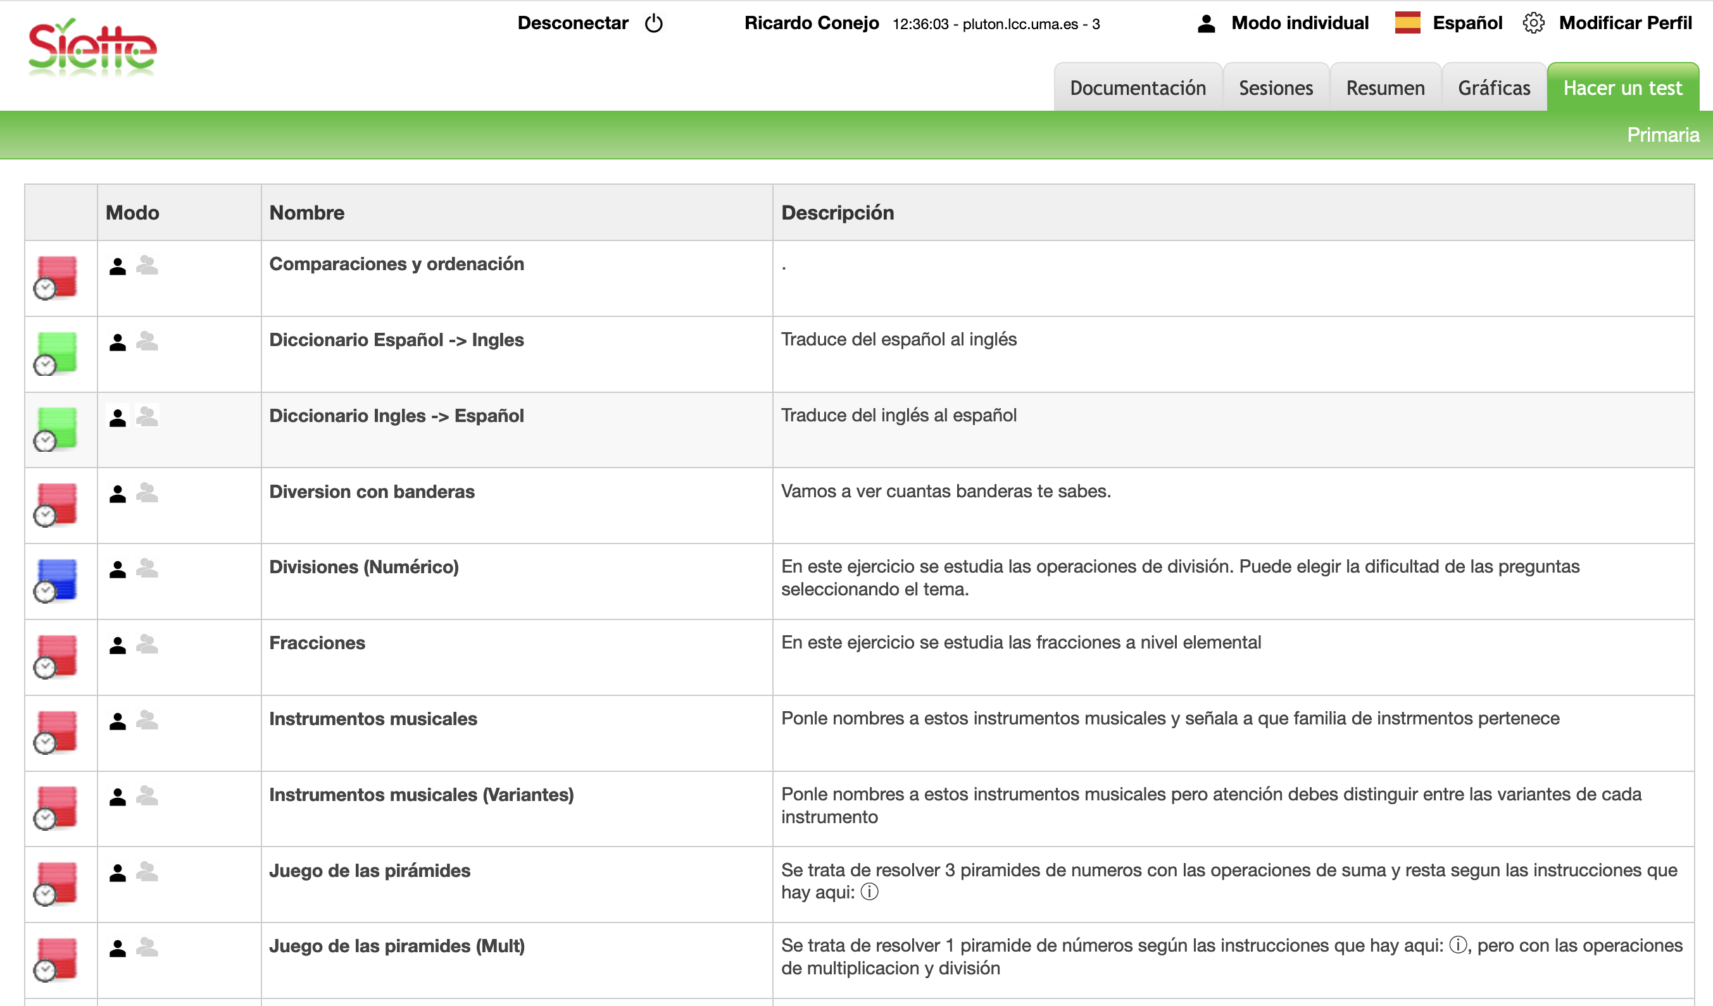
Task: Open blue test icon for Divisiones (Numérico)
Action: point(56,580)
